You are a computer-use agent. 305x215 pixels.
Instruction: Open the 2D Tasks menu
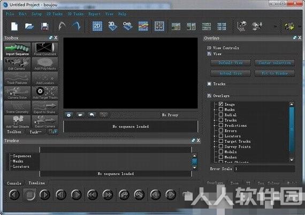coord(55,14)
